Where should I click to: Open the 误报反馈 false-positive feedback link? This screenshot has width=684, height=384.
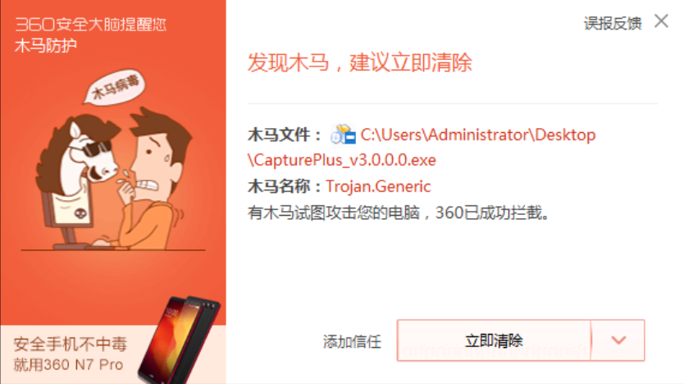[x=613, y=23]
